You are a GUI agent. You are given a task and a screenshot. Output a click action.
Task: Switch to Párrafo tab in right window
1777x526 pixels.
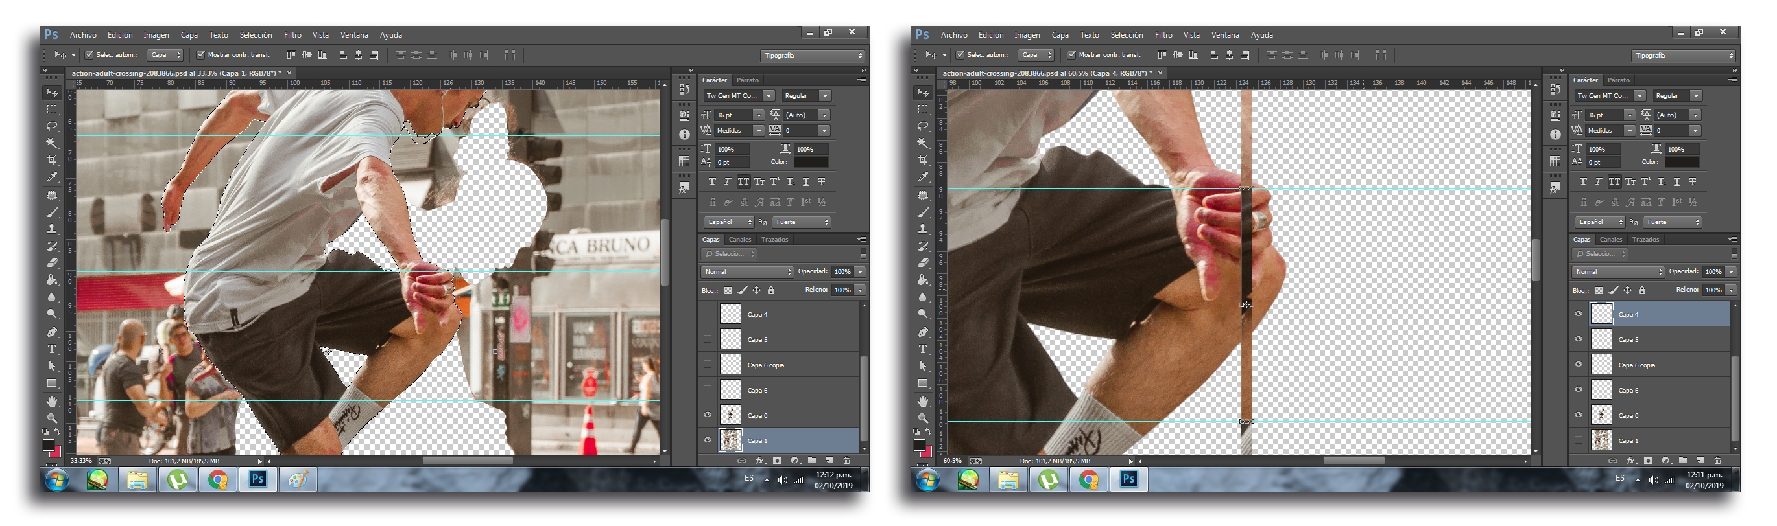tap(1618, 80)
